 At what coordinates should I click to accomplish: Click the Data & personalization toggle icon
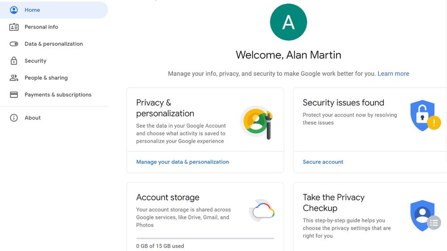(14, 44)
